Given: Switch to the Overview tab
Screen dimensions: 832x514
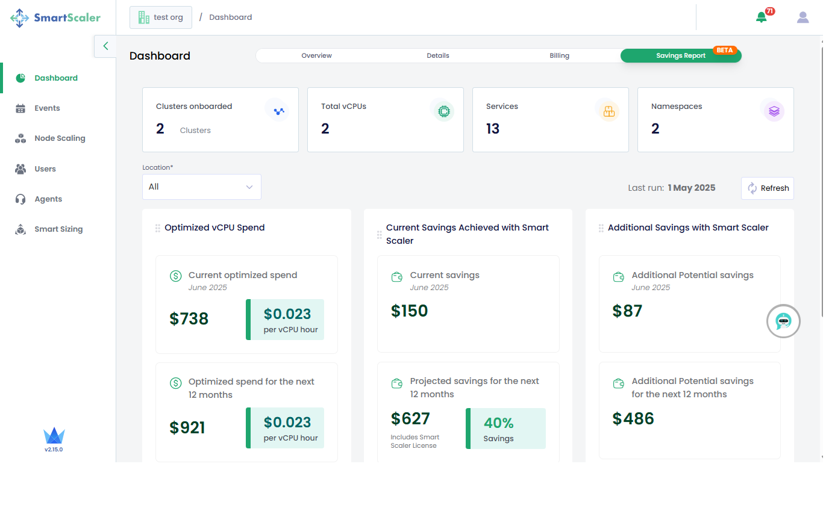Looking at the screenshot, I should (317, 55).
